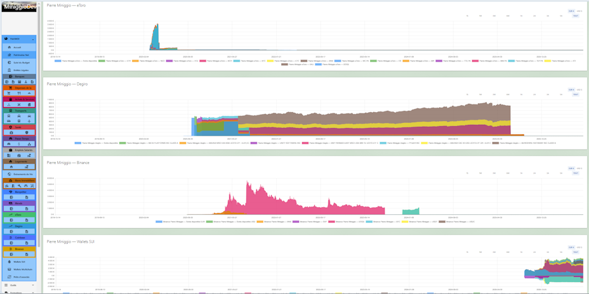Switch eToro chart currency to USD
This screenshot has height=294, width=589.
[579, 11]
